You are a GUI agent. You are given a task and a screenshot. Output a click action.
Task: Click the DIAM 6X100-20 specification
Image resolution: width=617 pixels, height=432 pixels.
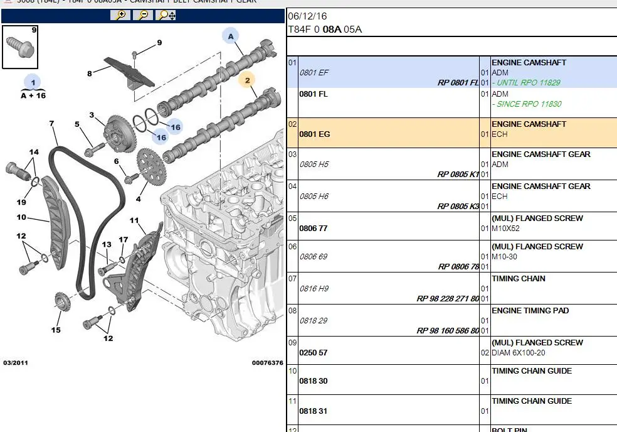coord(518,353)
